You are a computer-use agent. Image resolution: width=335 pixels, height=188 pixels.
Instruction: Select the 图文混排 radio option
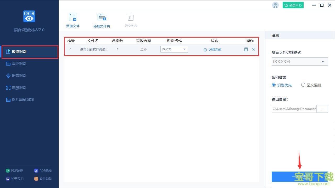[303, 85]
